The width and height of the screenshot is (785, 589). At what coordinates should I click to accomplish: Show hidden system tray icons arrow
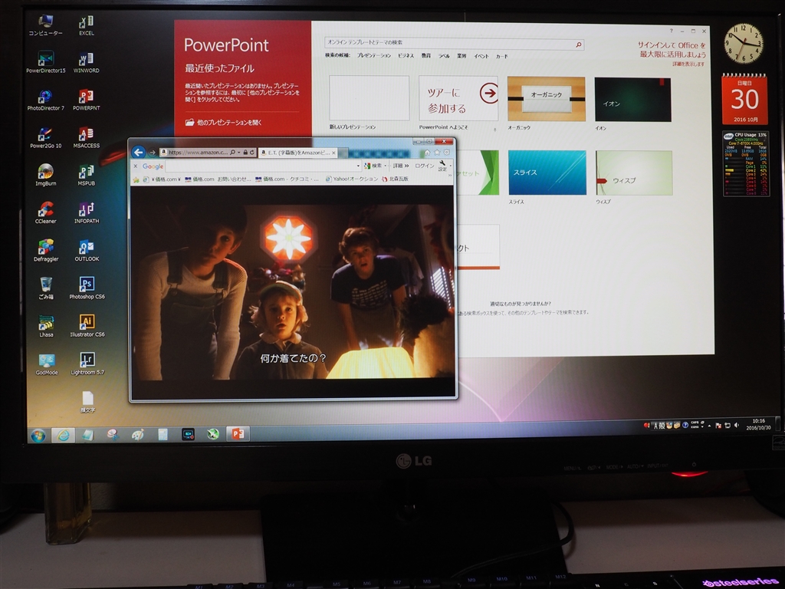709,426
